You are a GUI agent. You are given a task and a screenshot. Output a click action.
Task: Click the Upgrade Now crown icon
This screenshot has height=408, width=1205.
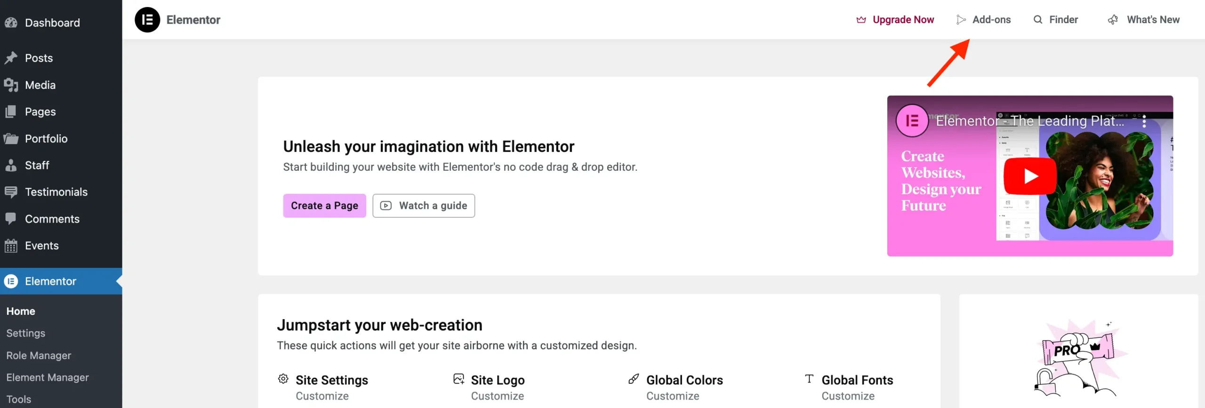(x=861, y=20)
